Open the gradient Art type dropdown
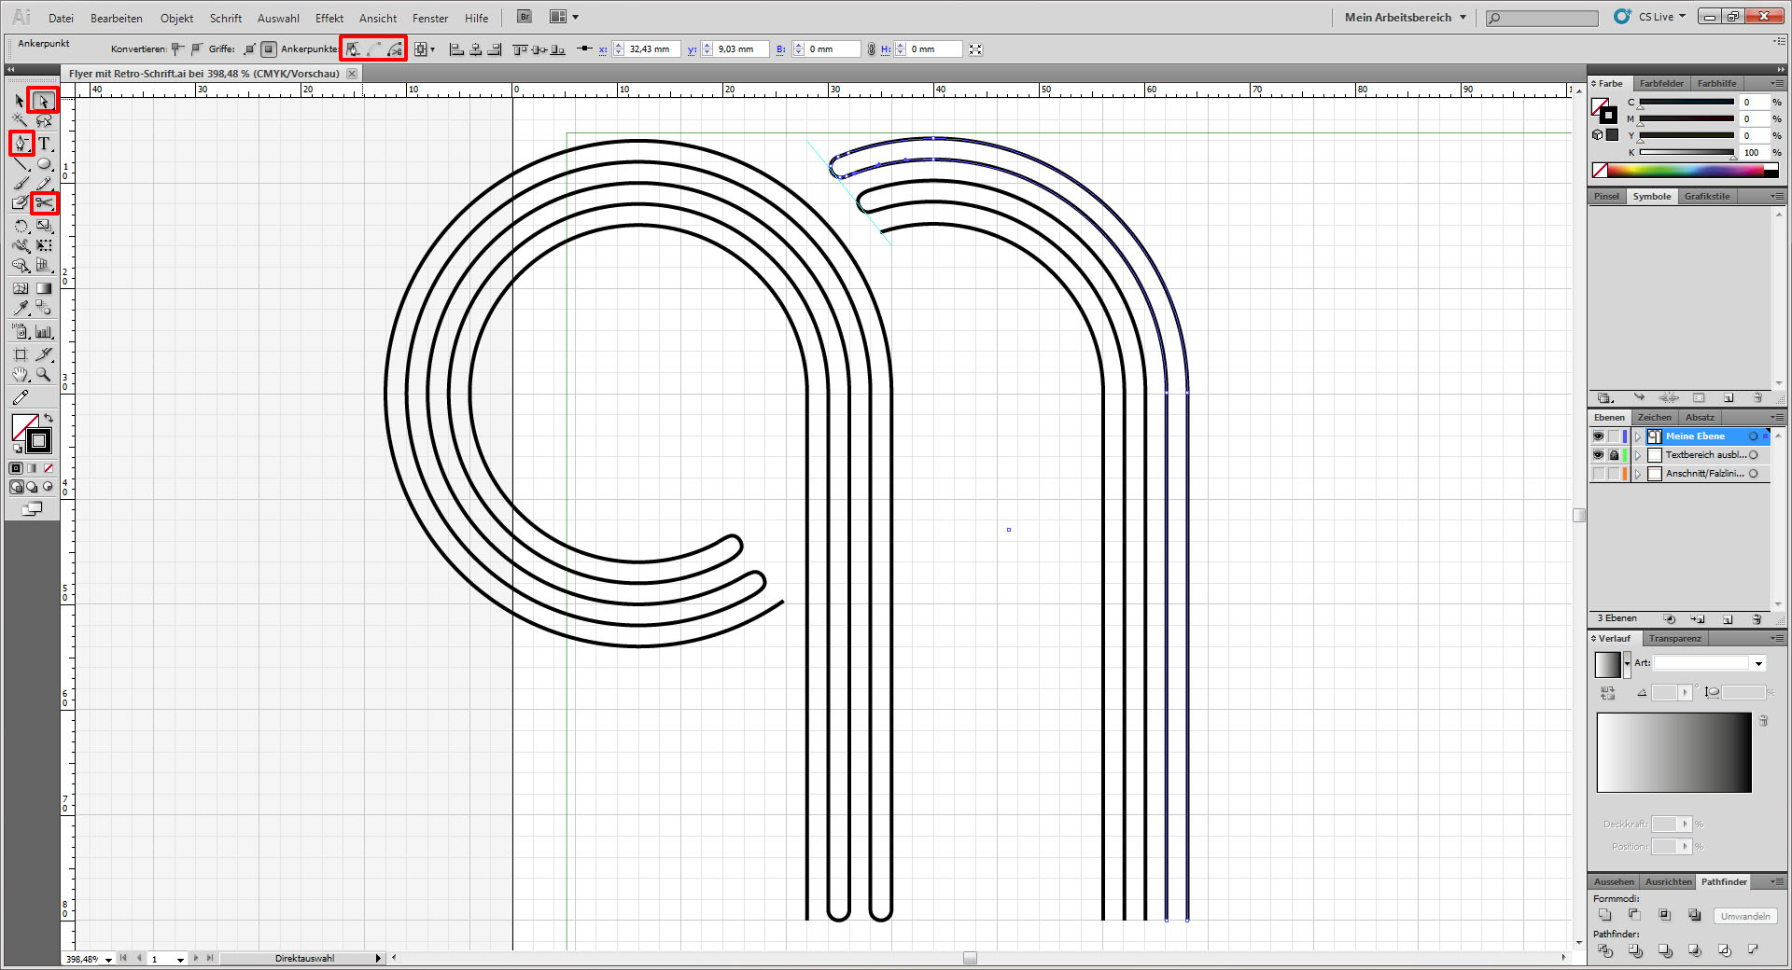Viewport: 1792px width, 970px height. pyautogui.click(x=1758, y=663)
